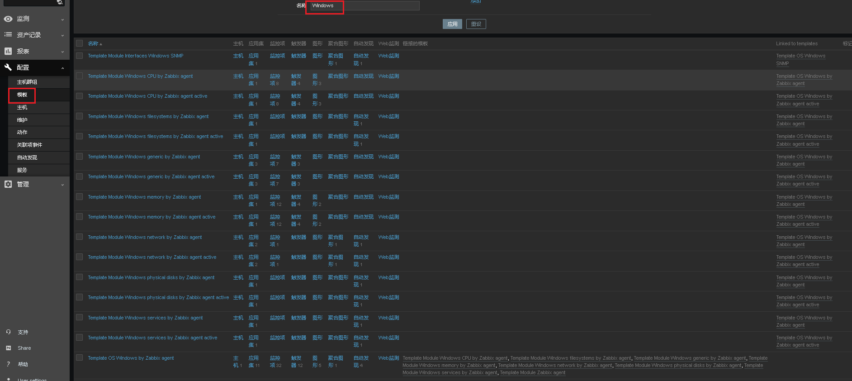Open Template Module Windows network by Zabbix agent
Image resolution: width=852 pixels, height=381 pixels.
click(145, 237)
